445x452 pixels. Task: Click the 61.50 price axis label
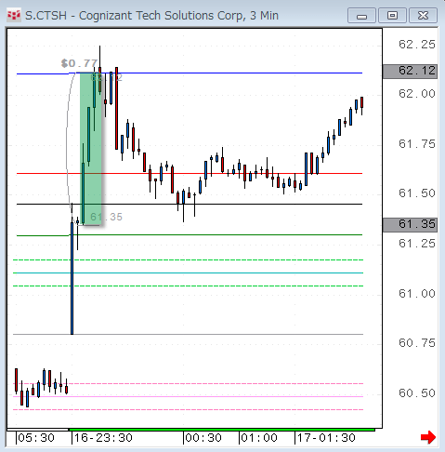click(417, 193)
